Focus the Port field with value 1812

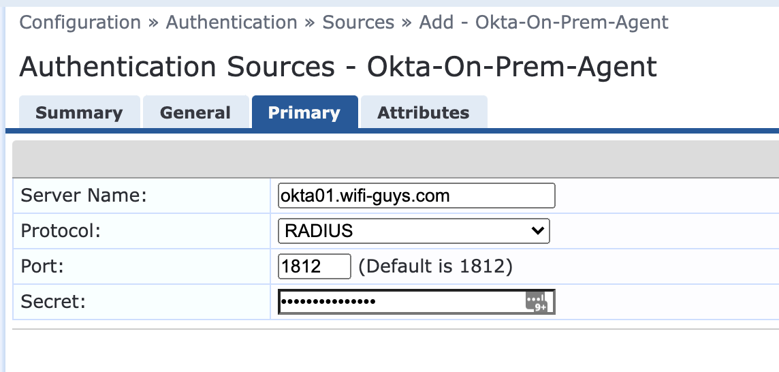[314, 266]
